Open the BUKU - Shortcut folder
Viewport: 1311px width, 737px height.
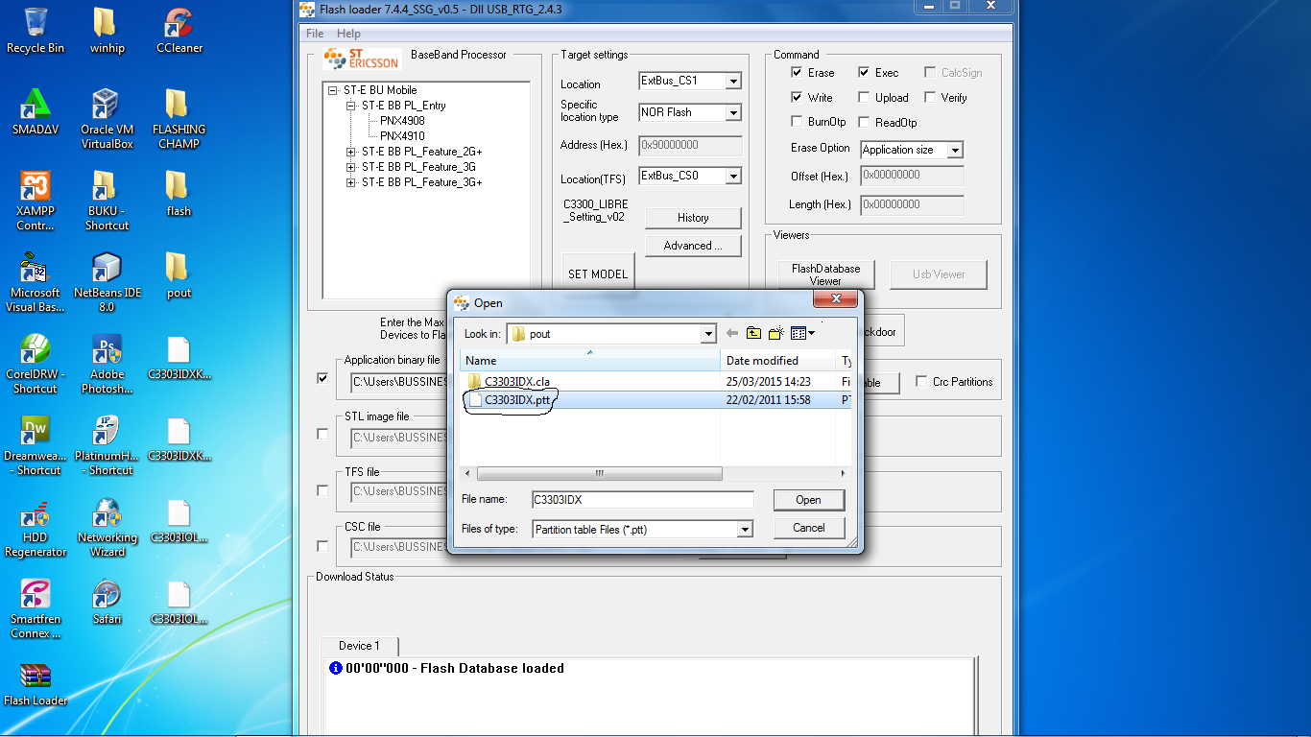107,201
